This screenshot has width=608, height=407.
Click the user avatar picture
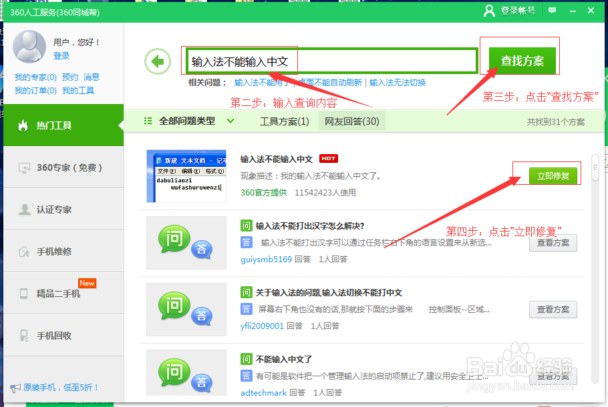coord(29,47)
